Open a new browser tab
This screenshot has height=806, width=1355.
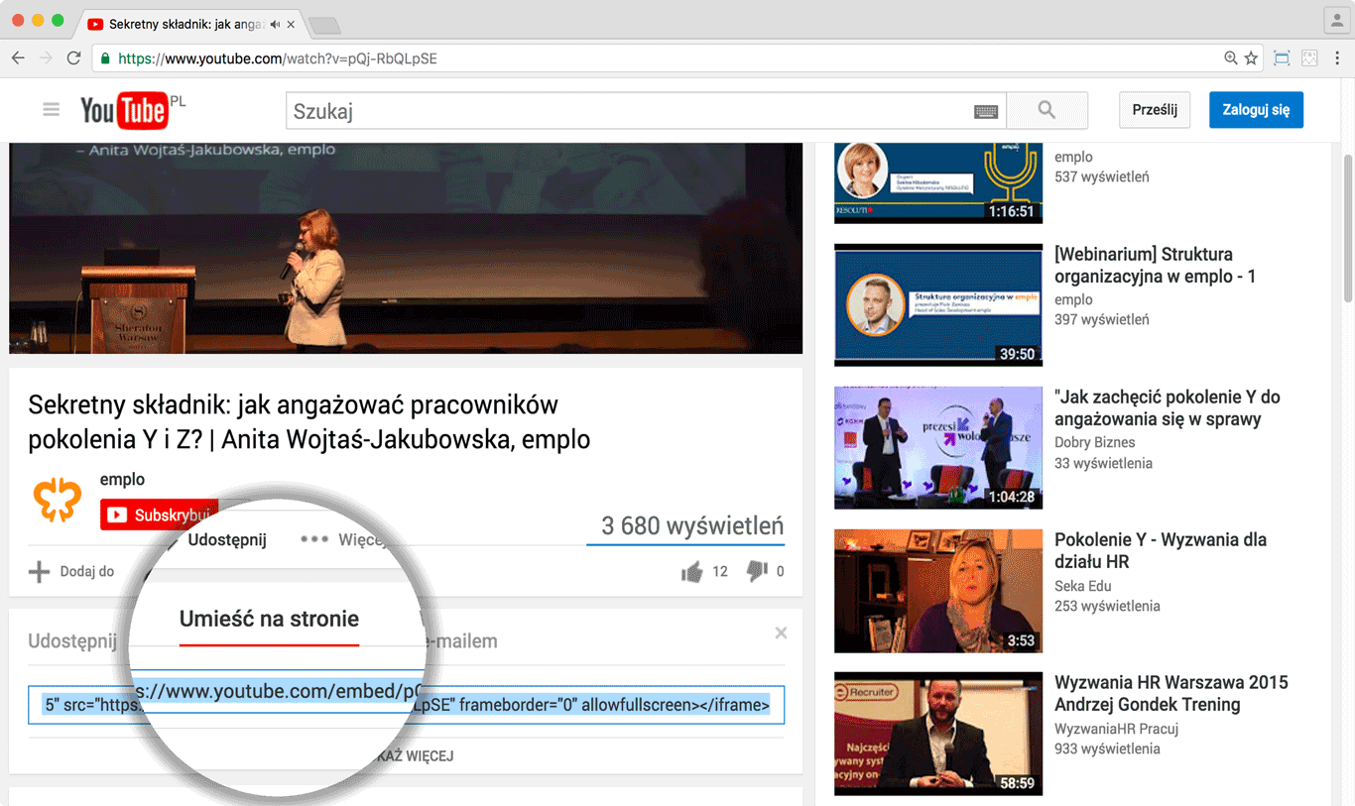(323, 25)
